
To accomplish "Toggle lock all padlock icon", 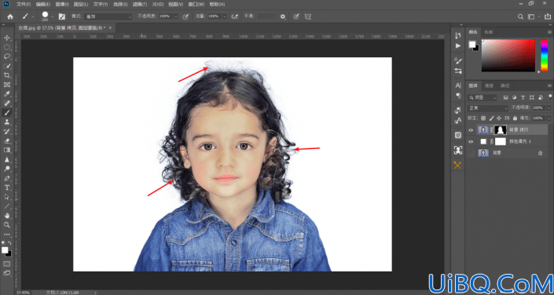I will coord(515,118).
